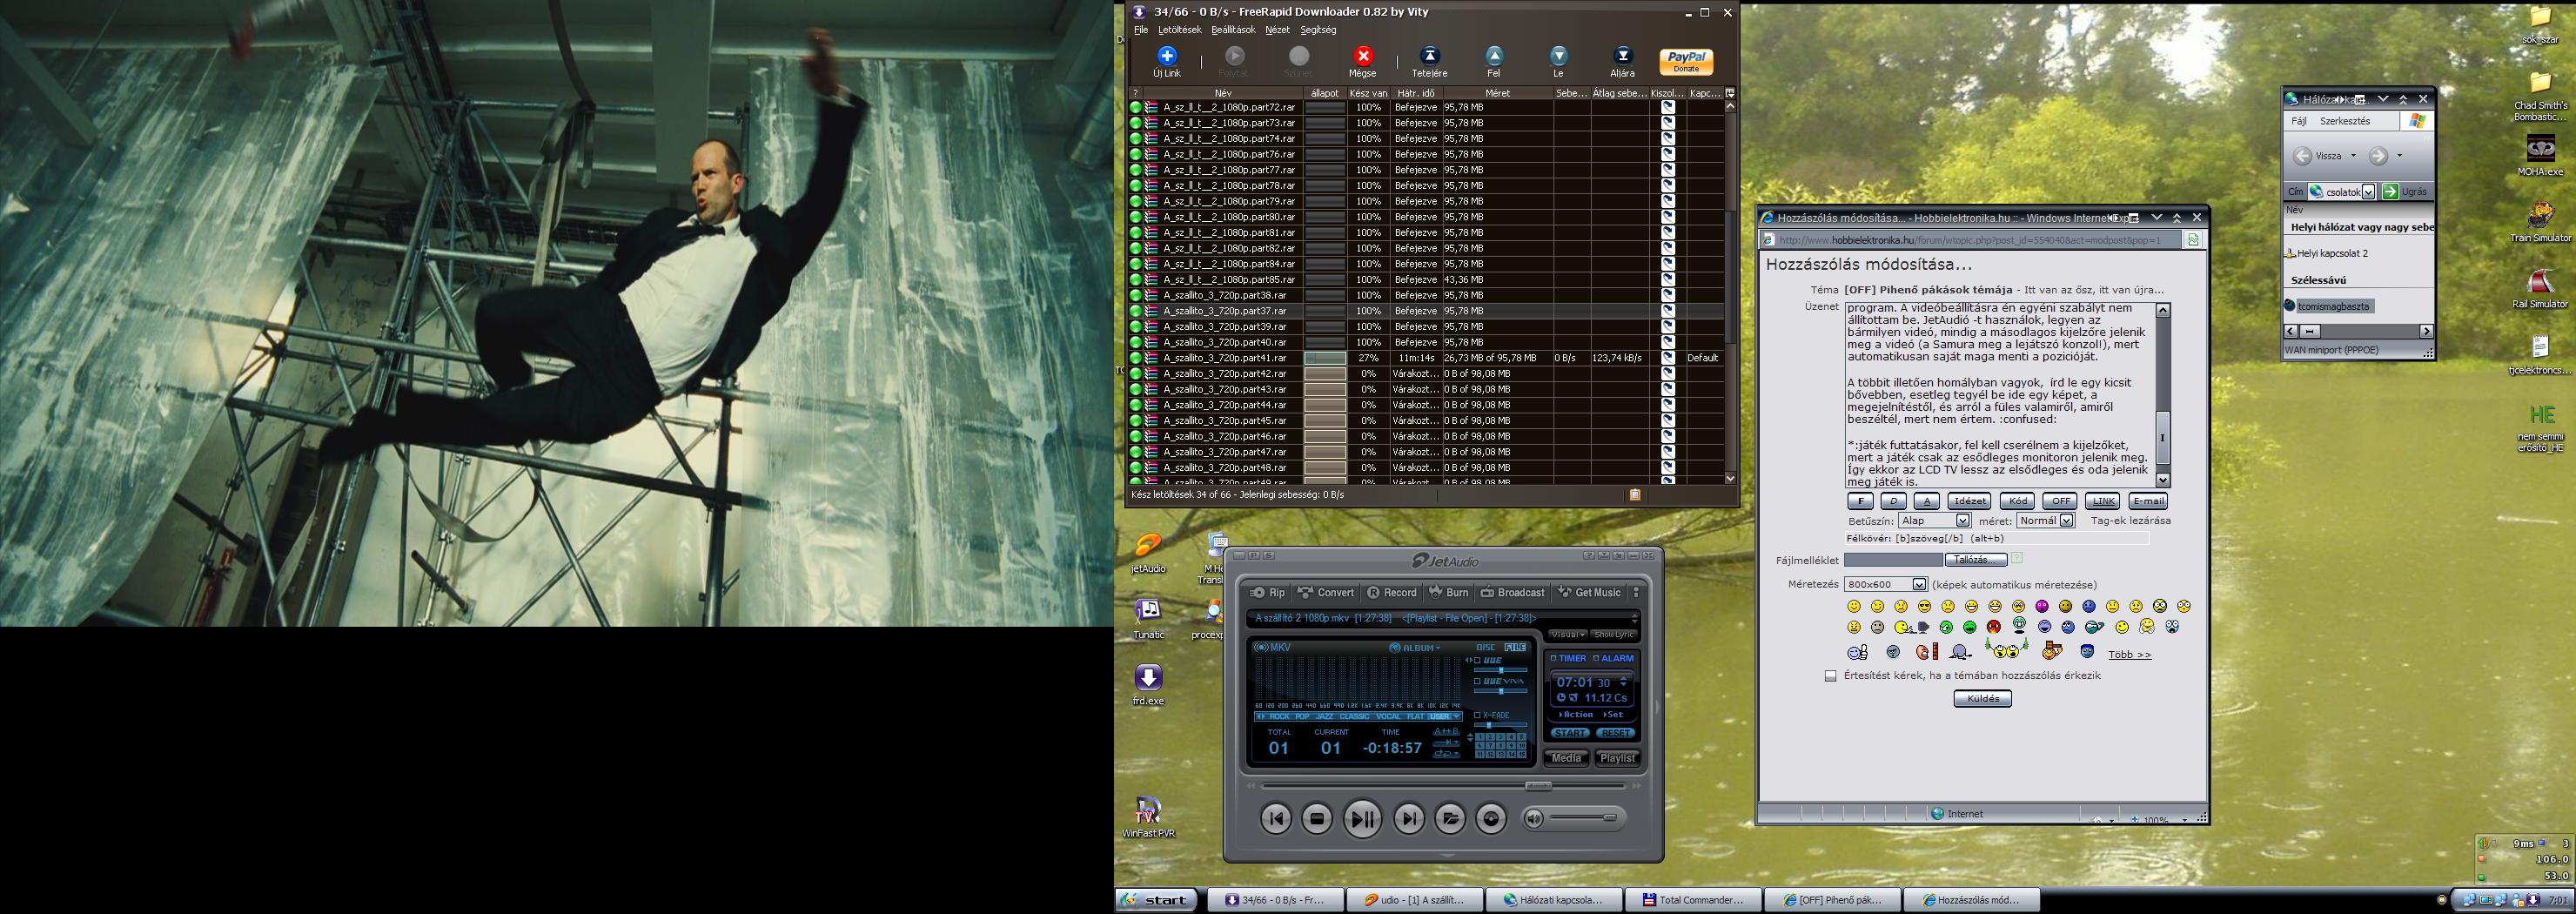Mute the JetAudio speaker icon

coord(1534,819)
